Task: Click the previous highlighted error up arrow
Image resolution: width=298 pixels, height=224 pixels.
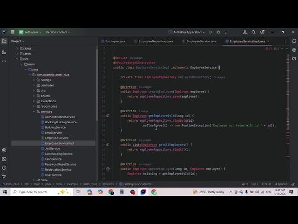Action: tap(282, 49)
